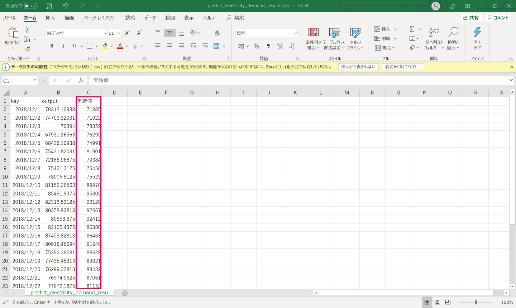Align text to the right
The width and height of the screenshot is (516, 308).
tap(181, 46)
